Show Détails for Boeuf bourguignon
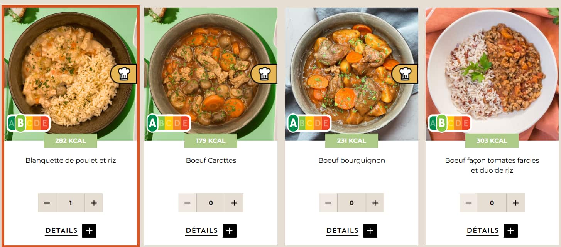This screenshot has width=561, height=247. click(x=342, y=230)
